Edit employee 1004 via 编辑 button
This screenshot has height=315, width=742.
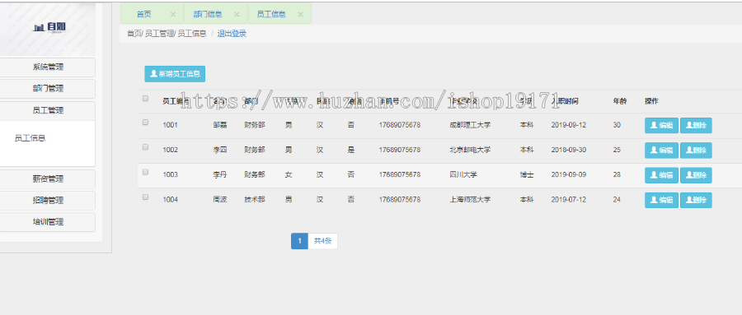click(x=661, y=200)
